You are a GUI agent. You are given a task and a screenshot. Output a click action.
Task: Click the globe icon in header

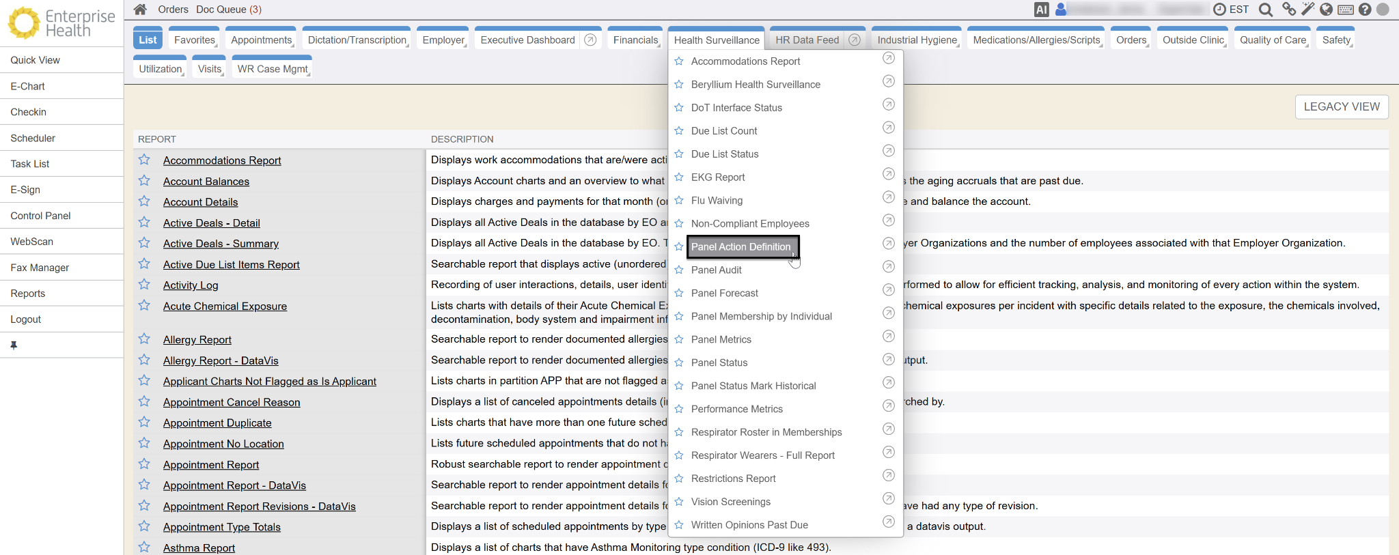click(1327, 10)
